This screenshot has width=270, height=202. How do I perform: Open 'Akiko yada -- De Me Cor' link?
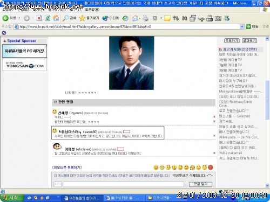pos(239,137)
